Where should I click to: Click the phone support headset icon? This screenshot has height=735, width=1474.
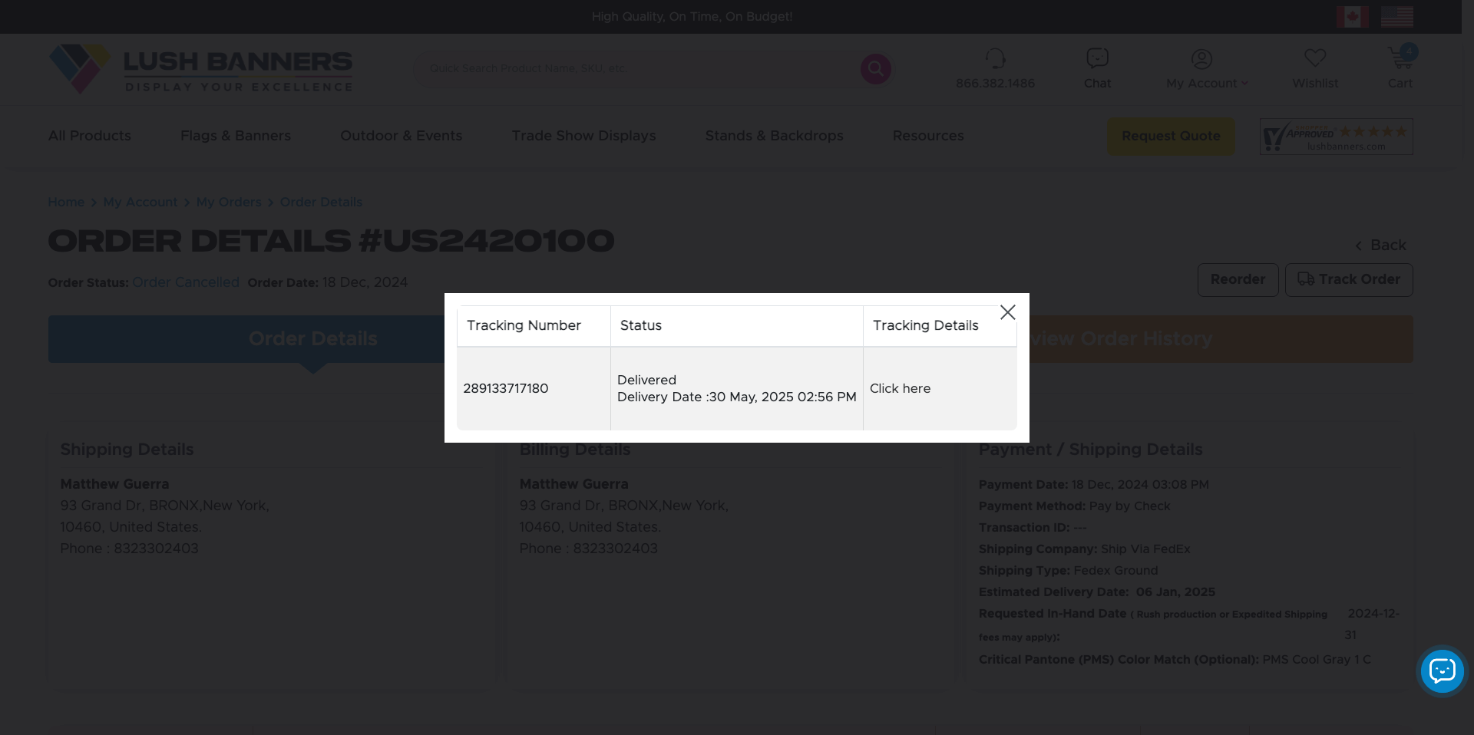click(995, 59)
